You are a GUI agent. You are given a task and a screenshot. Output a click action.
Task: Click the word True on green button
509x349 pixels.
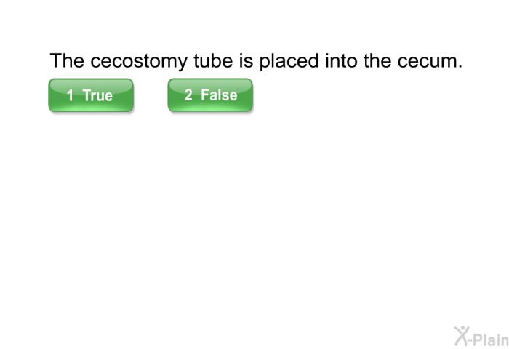tap(97, 95)
